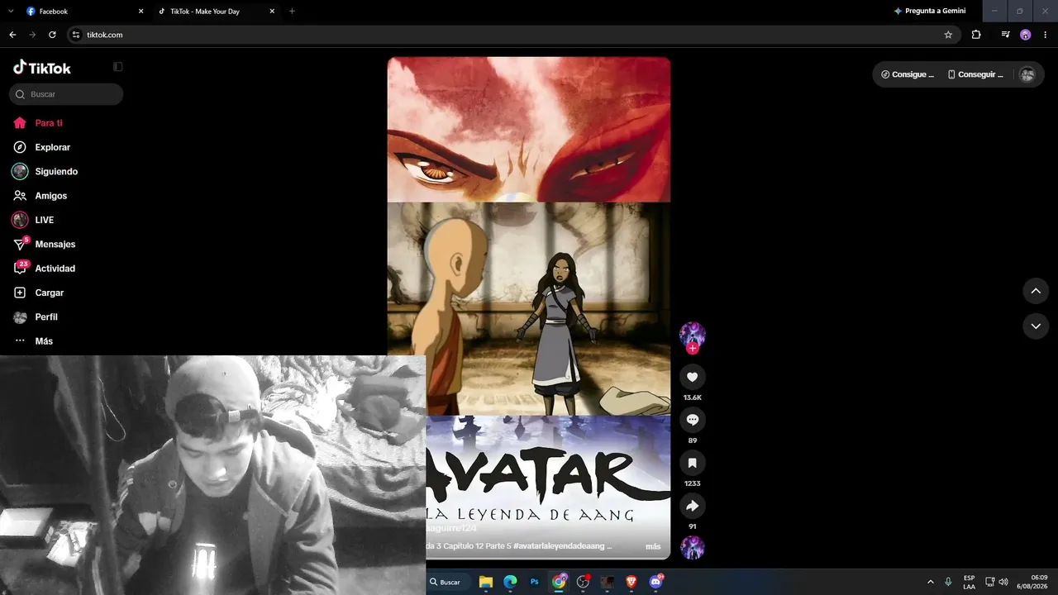Screen dimensions: 1058x595
Task: Click the taskbar Buscar search box
Action: (x=449, y=582)
